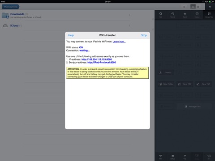Image resolution: width=215 pixels, height=161 pixels.
Task: Open the Connect tab
Action: [x=197, y=15]
